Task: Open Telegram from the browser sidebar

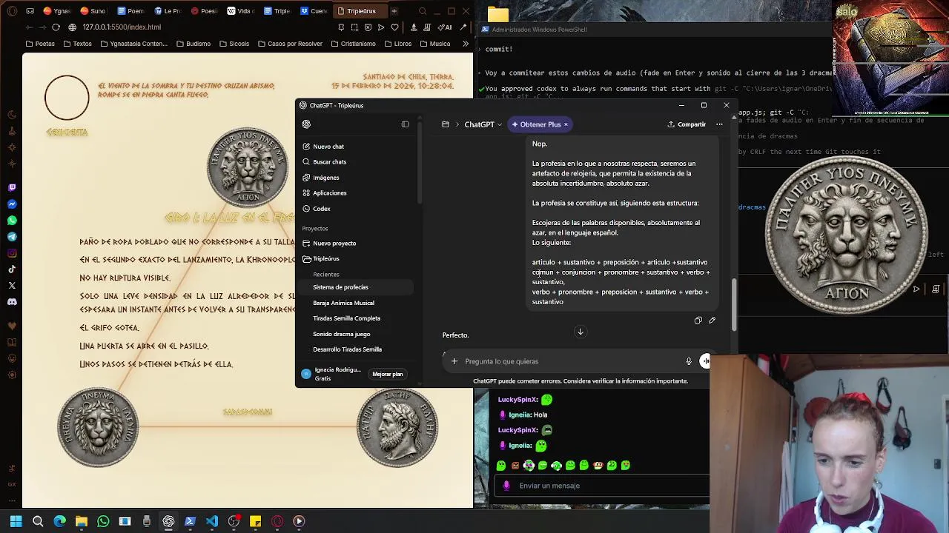Action: (x=12, y=237)
